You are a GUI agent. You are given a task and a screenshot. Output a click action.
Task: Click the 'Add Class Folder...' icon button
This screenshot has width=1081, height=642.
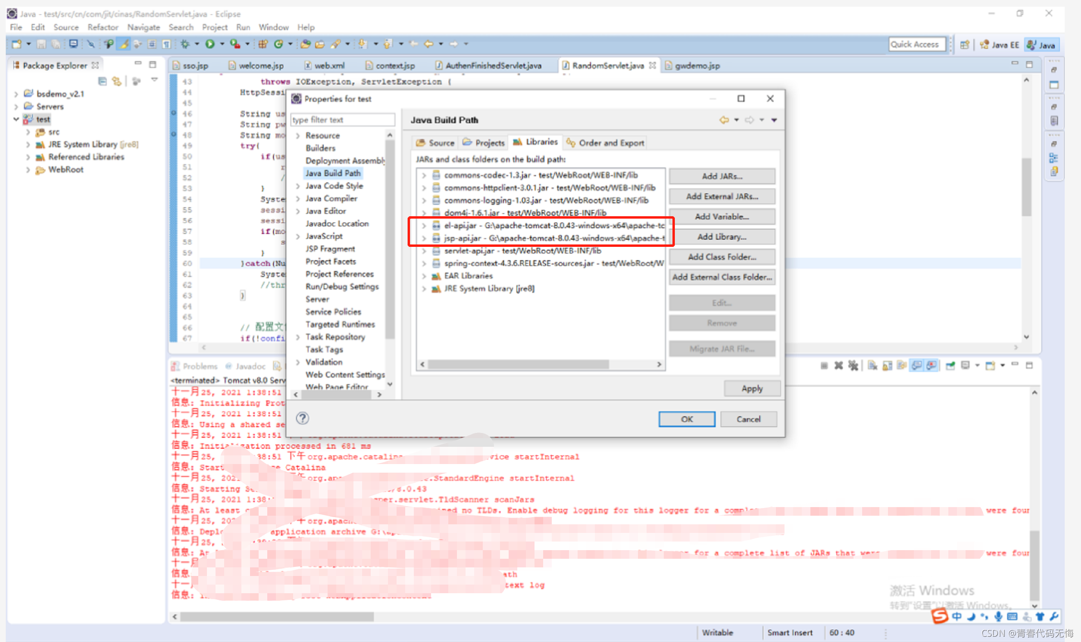point(722,257)
